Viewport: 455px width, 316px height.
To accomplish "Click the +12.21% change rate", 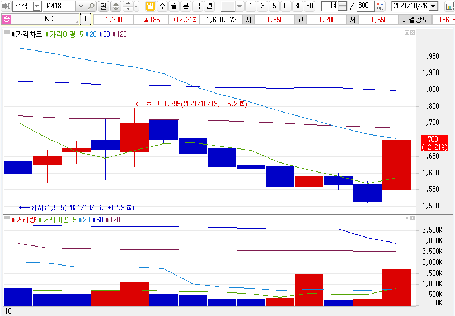I will pyautogui.click(x=184, y=20).
